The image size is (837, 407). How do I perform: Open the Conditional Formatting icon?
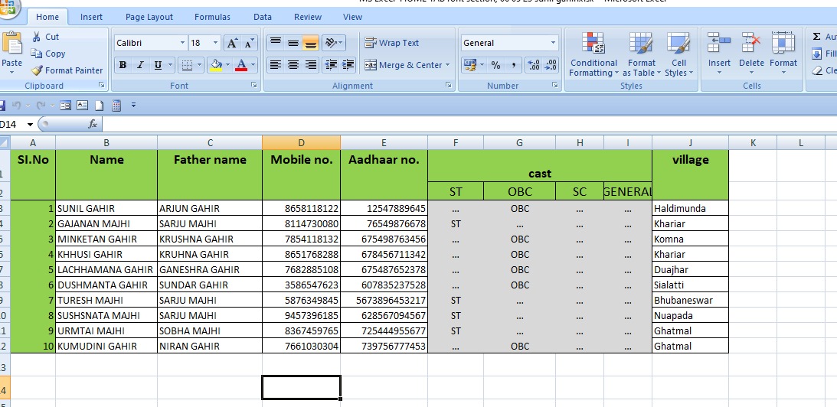coord(593,44)
